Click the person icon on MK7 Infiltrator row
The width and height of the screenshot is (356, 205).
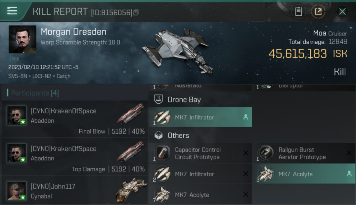click(x=245, y=117)
